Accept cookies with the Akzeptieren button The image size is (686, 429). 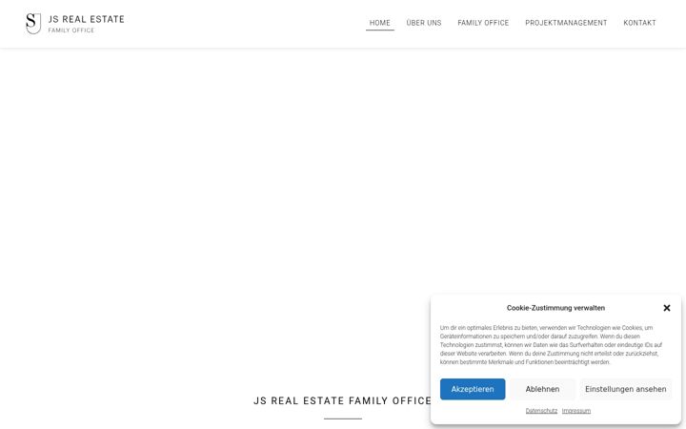473,389
